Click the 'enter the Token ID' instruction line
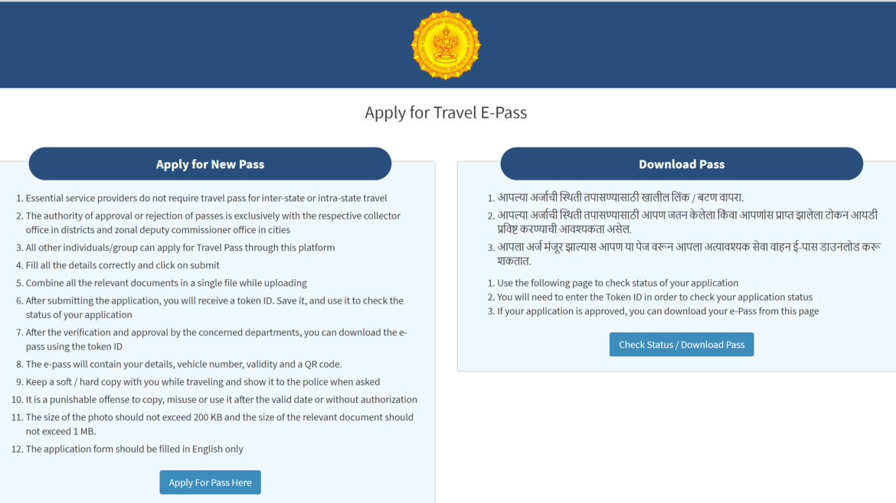The image size is (896, 503). (655, 297)
